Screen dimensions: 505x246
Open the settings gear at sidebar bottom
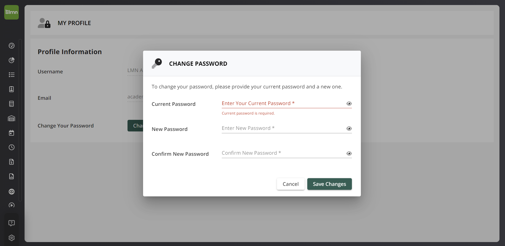[11, 238]
